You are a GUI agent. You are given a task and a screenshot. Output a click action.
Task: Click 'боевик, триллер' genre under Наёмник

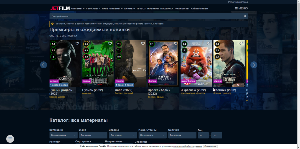click(222, 93)
